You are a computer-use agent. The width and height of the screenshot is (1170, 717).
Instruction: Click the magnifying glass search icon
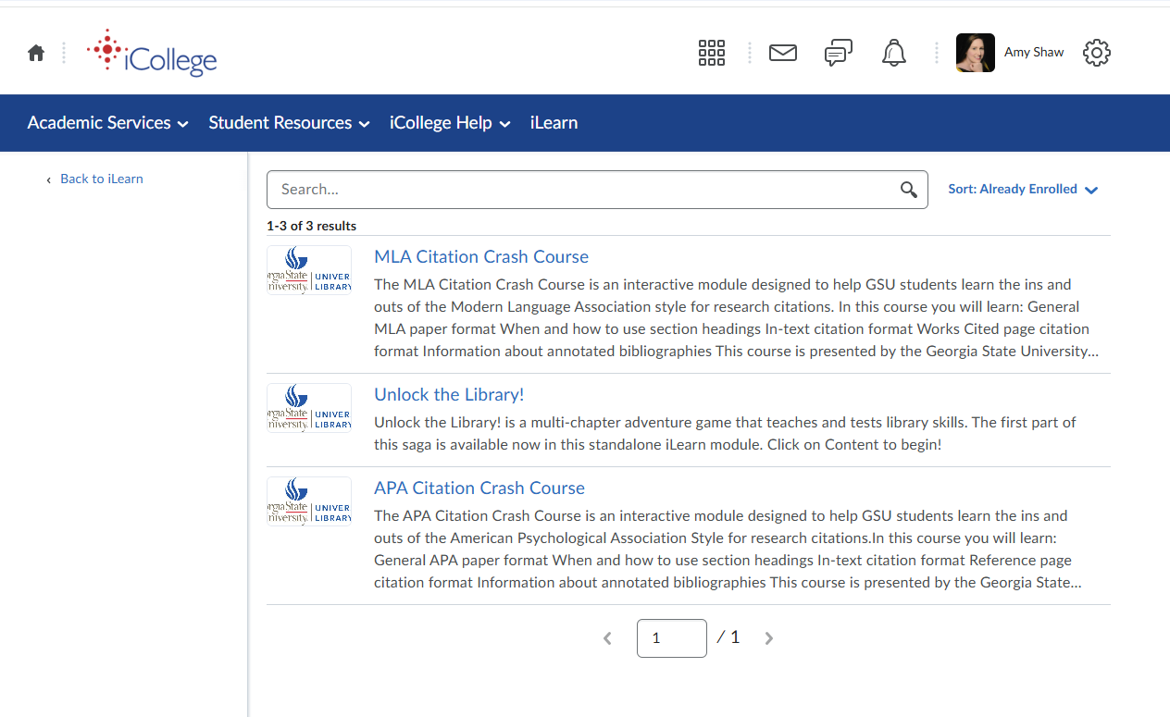pos(908,190)
